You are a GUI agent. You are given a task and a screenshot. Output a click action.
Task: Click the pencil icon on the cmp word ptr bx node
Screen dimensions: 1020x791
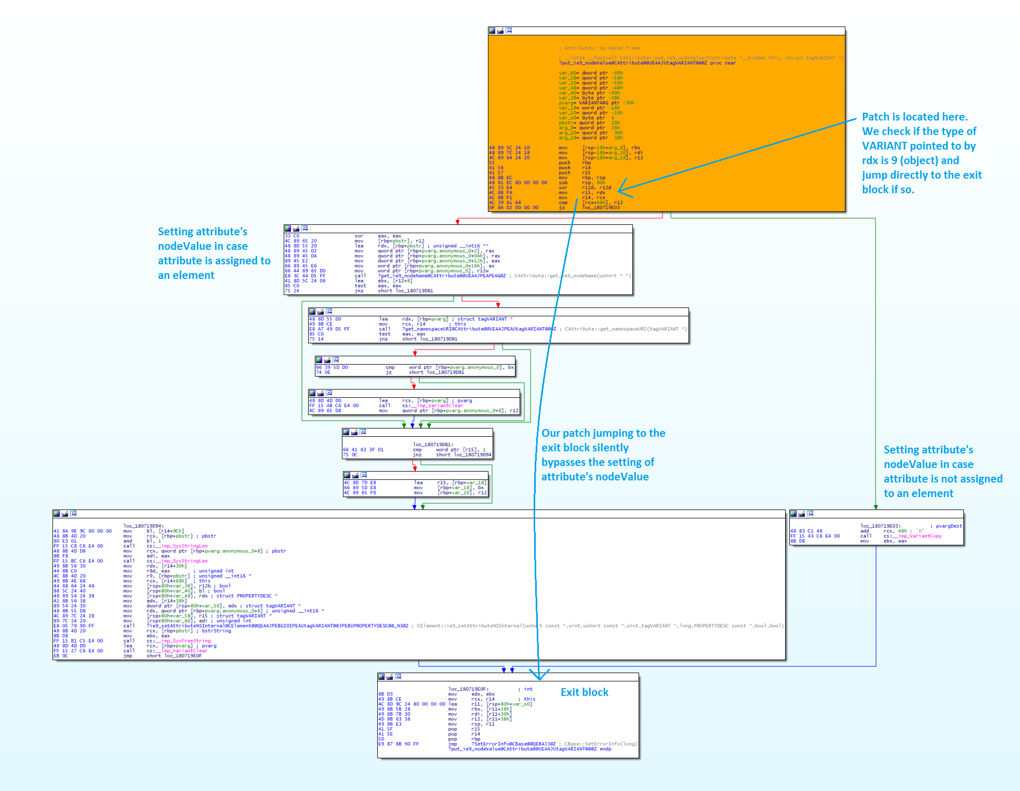coord(327,360)
